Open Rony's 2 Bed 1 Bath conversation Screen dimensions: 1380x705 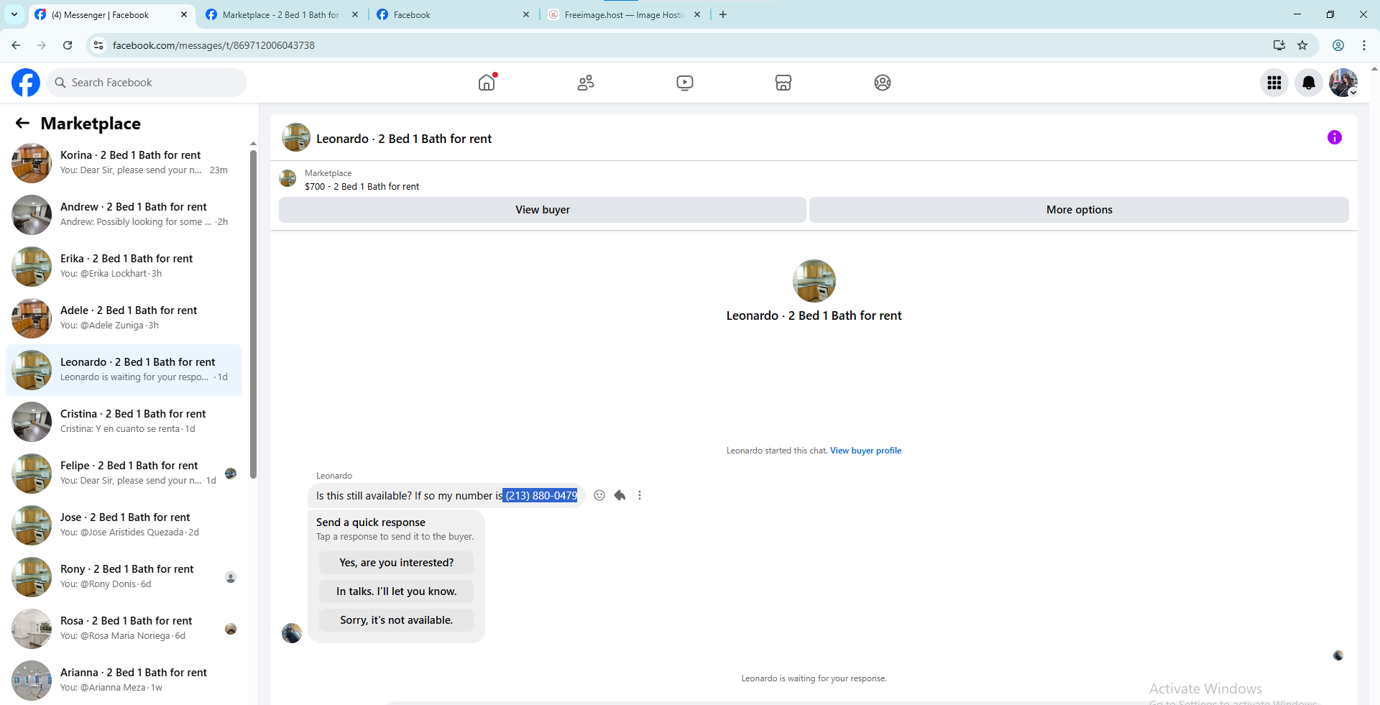pos(124,577)
